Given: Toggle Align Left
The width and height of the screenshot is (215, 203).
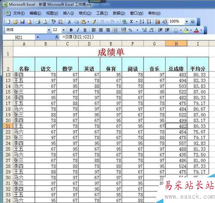Looking at the screenshot, I should [94, 30].
